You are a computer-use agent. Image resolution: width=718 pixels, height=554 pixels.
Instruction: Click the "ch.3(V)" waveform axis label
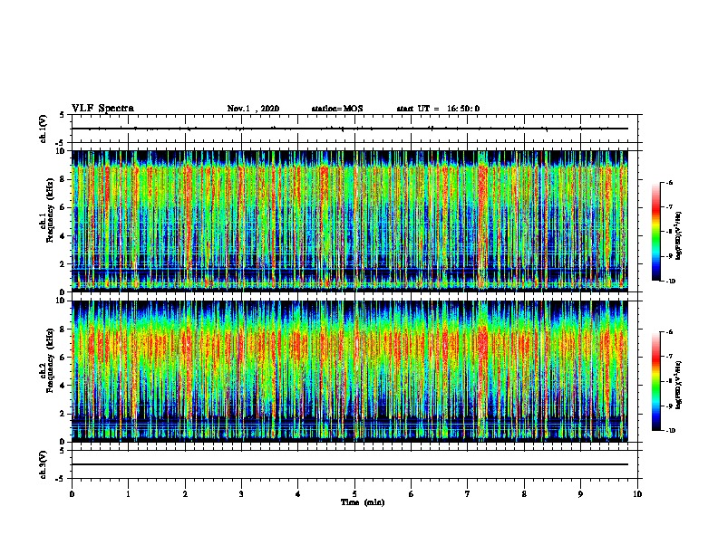44,464
